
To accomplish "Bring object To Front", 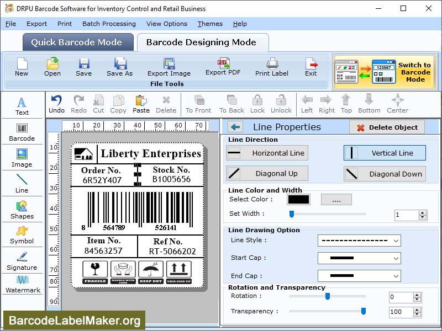I will 198,104.
